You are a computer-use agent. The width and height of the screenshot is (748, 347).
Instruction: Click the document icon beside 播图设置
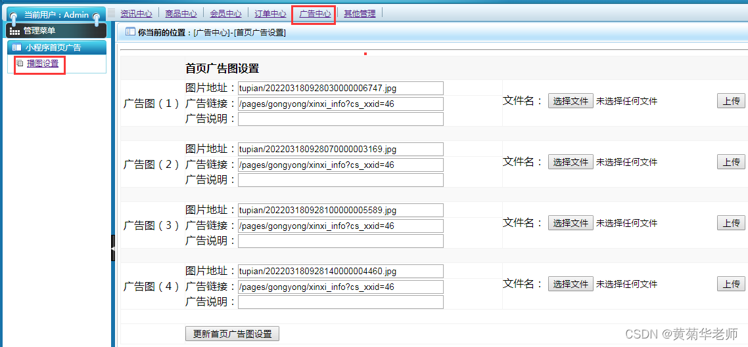pyautogui.click(x=20, y=63)
